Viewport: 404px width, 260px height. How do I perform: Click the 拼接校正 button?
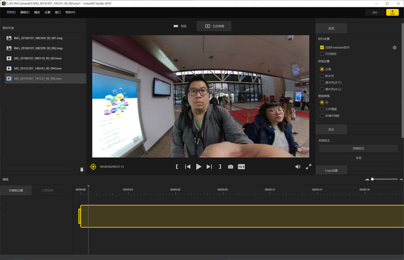[359, 148]
